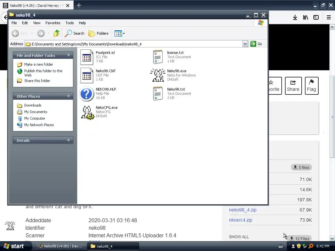Click the Flag button on the webpage
The width and height of the screenshot is (335, 251).
tap(311, 86)
